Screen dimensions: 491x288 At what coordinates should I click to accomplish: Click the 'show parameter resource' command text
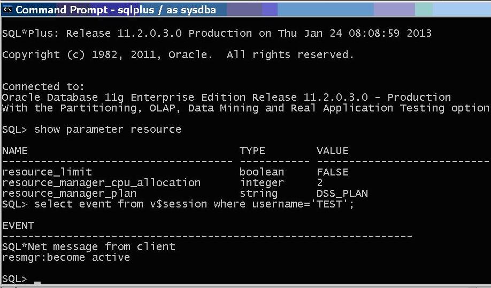click(108, 129)
